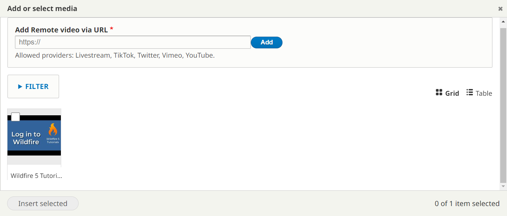Open the FILTER section by its label

click(x=37, y=86)
